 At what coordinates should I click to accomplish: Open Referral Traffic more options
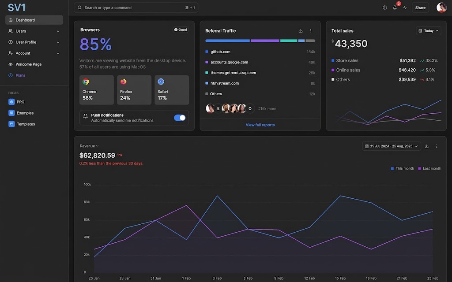pos(310,31)
